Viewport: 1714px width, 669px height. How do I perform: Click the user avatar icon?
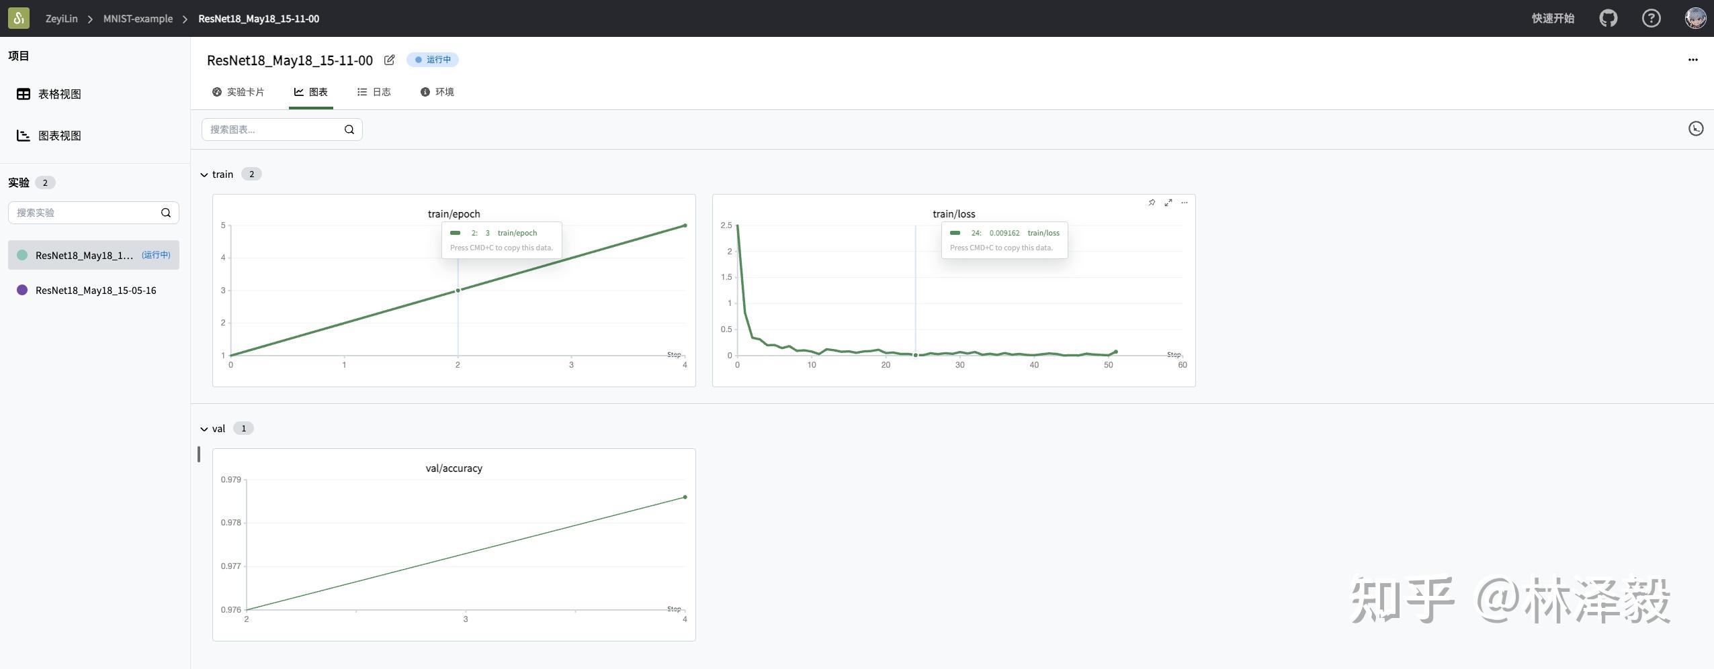pos(1695,18)
